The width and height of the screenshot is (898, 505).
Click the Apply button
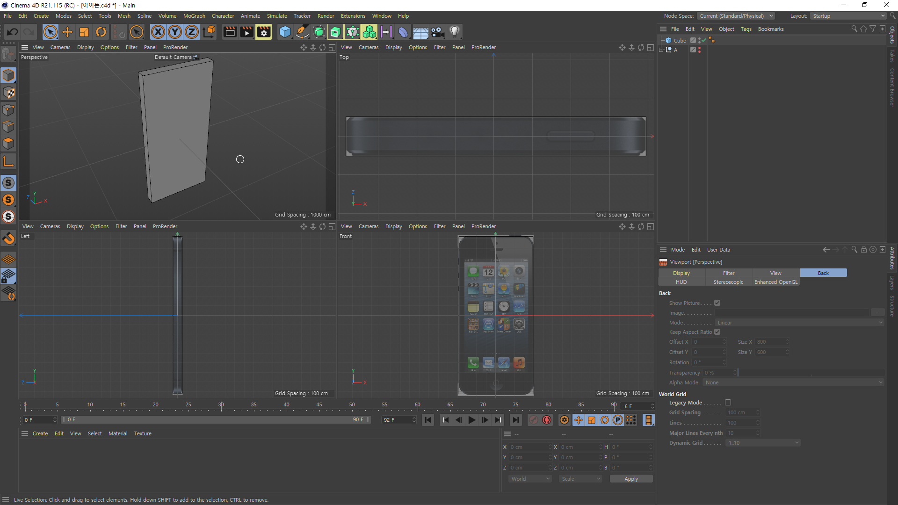pyautogui.click(x=631, y=479)
